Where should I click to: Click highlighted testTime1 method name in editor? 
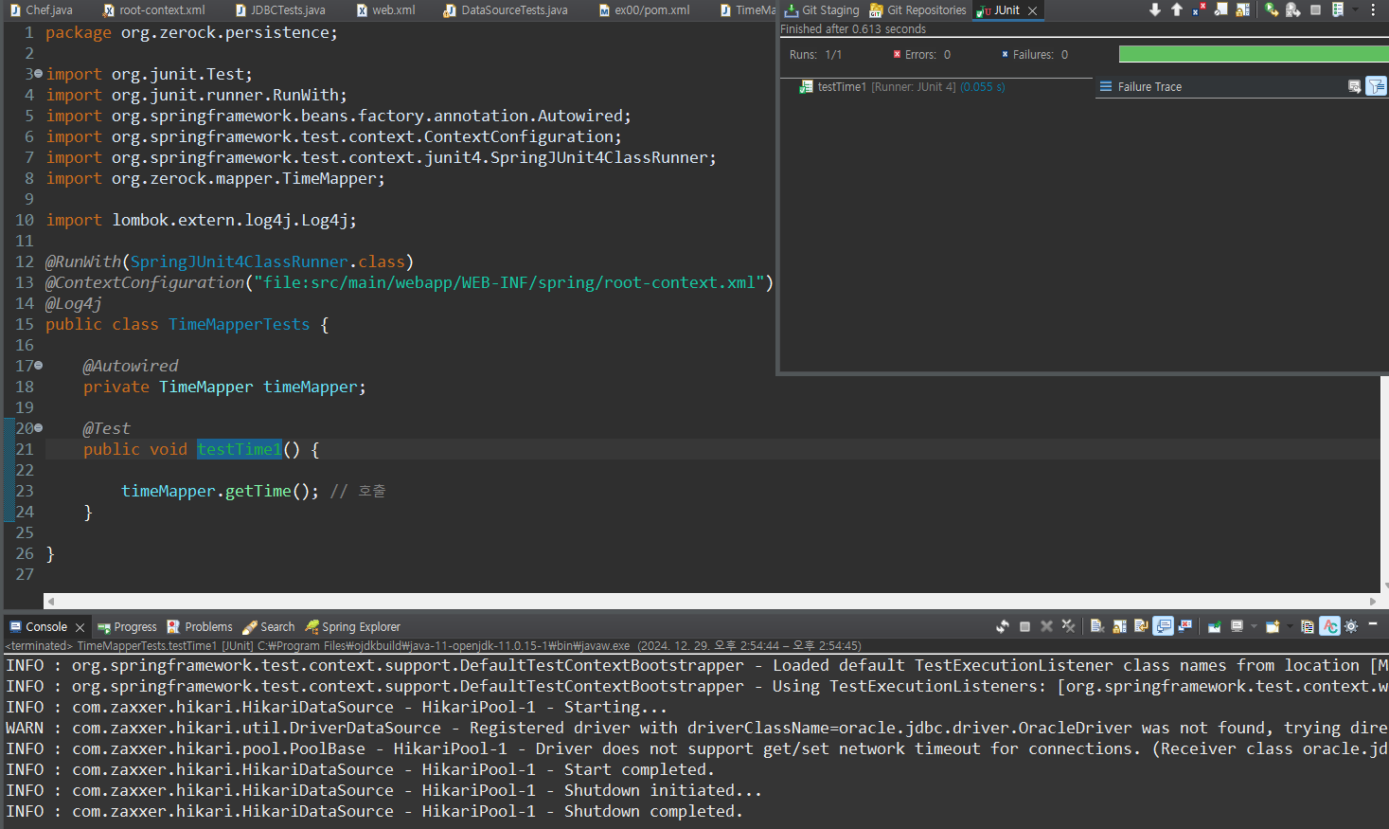[x=240, y=449]
